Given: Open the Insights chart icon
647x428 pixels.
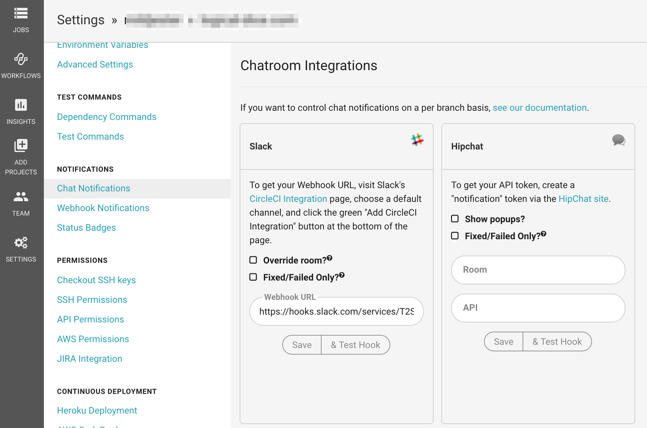Looking at the screenshot, I should [x=21, y=105].
